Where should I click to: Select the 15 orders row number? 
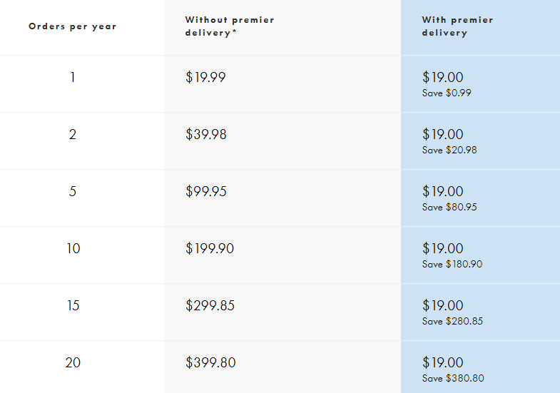pos(73,305)
